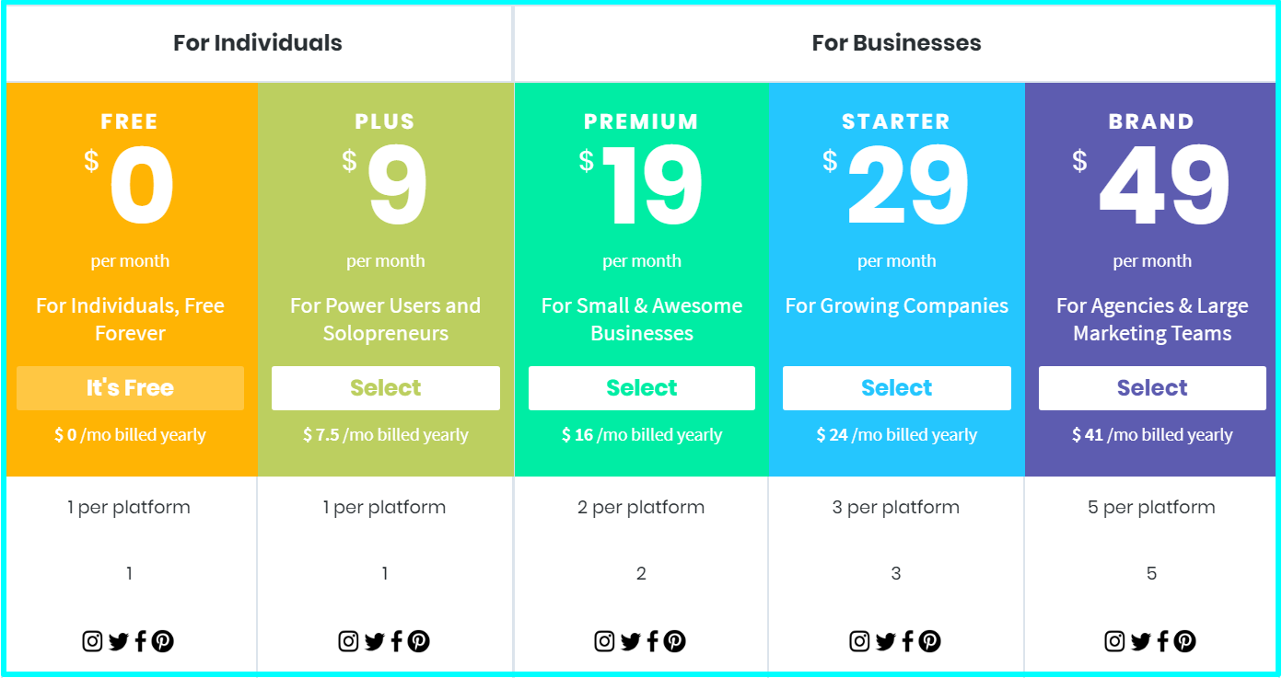Choose the It's Free button
1282x678 pixels.
(130, 388)
